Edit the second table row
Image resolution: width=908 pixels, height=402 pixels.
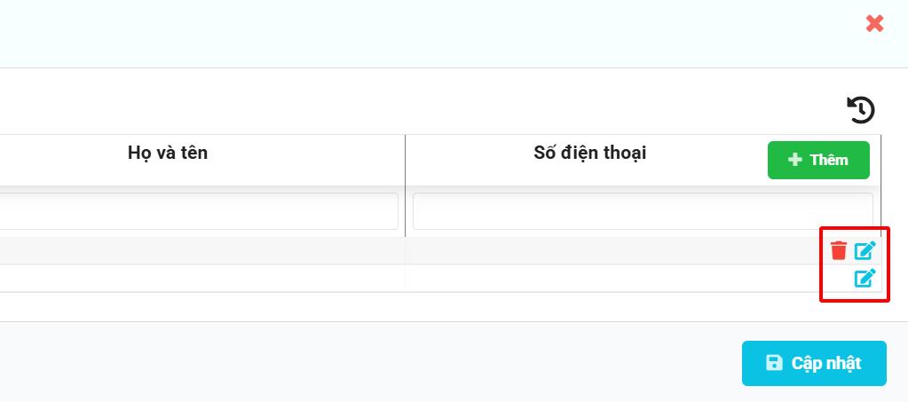pos(865,278)
